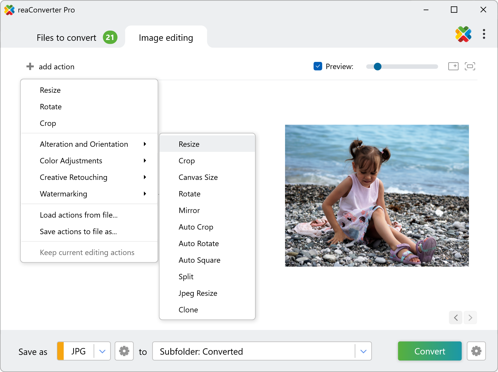Screen dimensions: 498x372
Task: Click the reaConverter logo in top right
Action: pyautogui.click(x=463, y=34)
